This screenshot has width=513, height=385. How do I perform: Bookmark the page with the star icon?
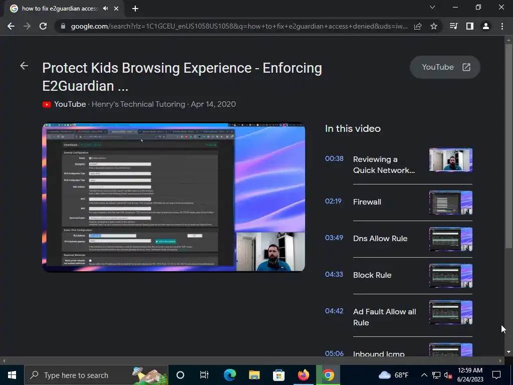434,26
